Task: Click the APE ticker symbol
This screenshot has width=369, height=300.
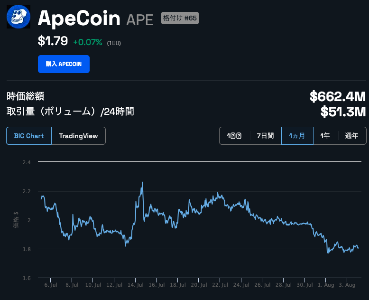Action: point(140,19)
